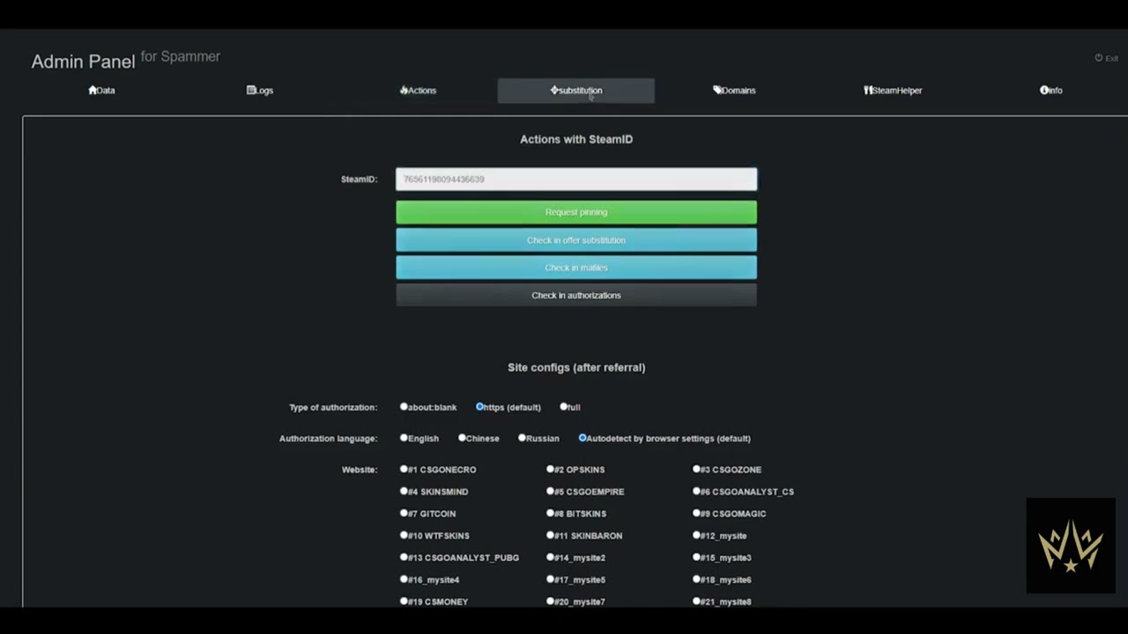Select the substitution tab

coord(576,90)
